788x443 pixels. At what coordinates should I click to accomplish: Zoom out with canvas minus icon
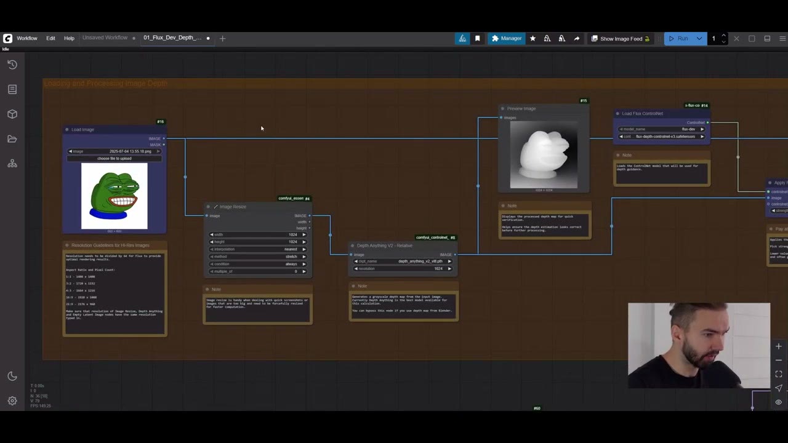778,360
